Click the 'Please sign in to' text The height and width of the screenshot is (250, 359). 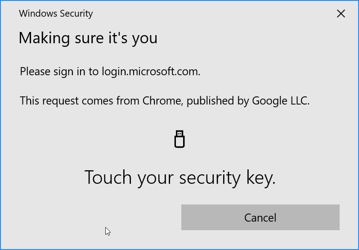pyautogui.click(x=59, y=71)
